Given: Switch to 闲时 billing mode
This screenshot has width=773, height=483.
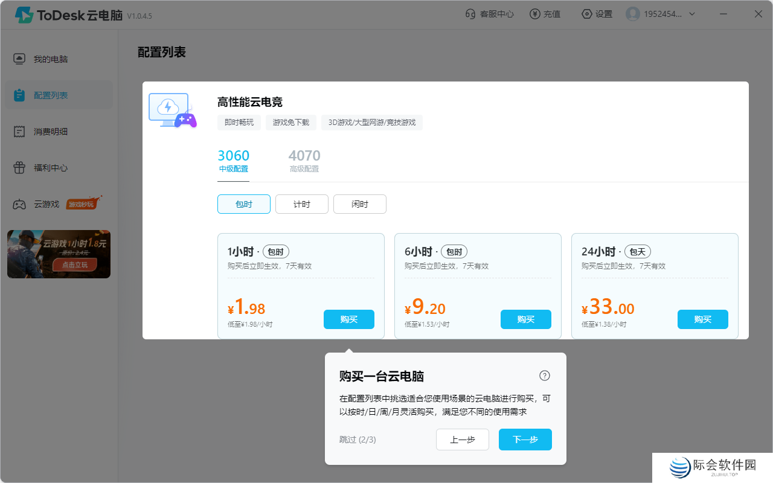Looking at the screenshot, I should tap(359, 203).
